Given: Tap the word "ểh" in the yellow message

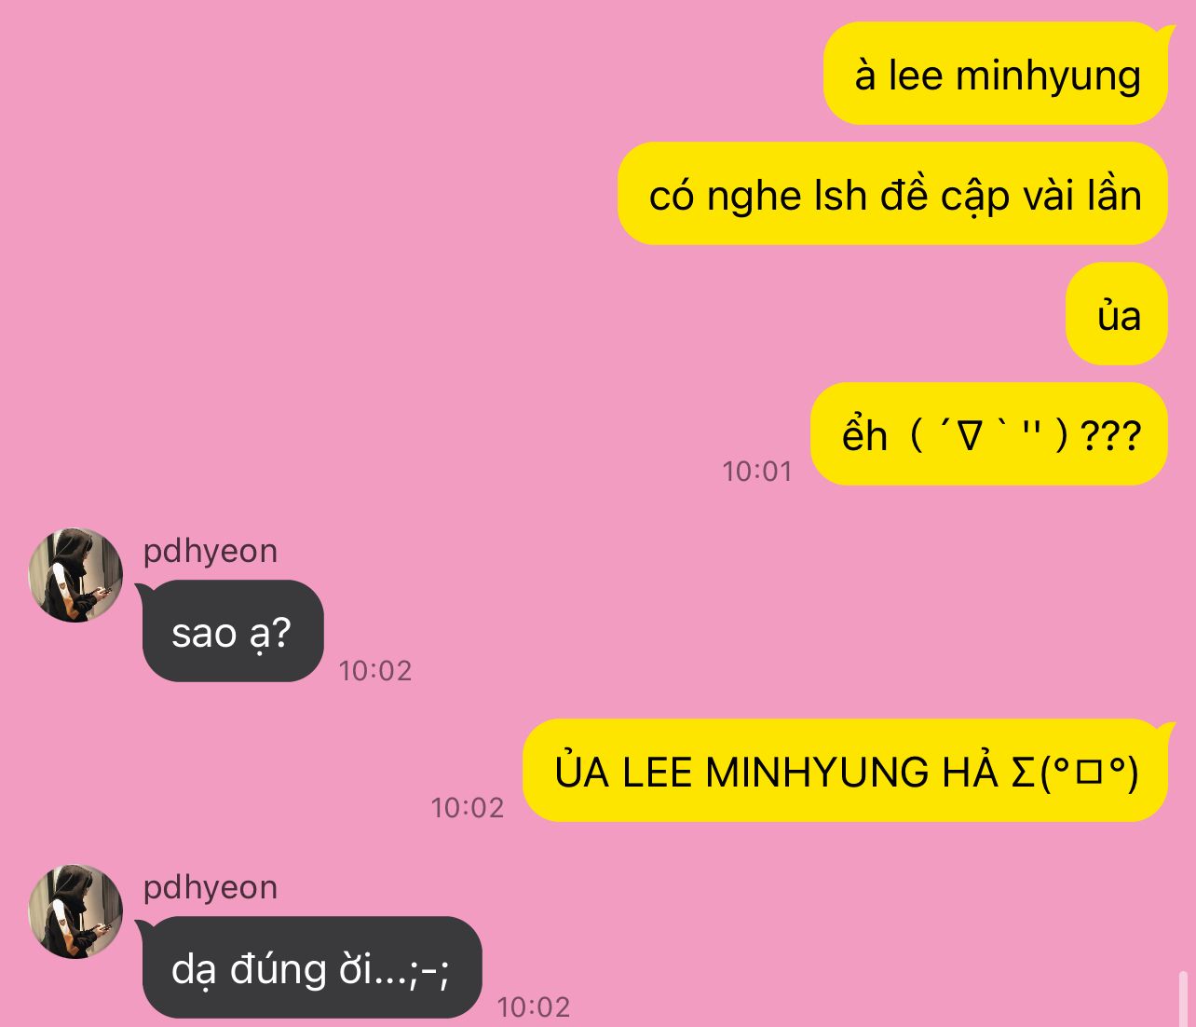Looking at the screenshot, I should coord(864,435).
